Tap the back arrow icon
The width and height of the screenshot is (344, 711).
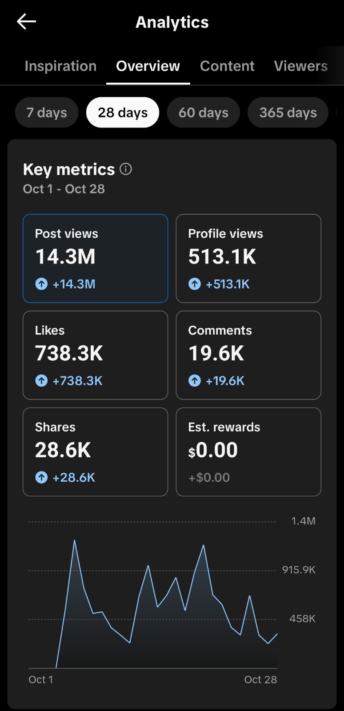coord(26,21)
